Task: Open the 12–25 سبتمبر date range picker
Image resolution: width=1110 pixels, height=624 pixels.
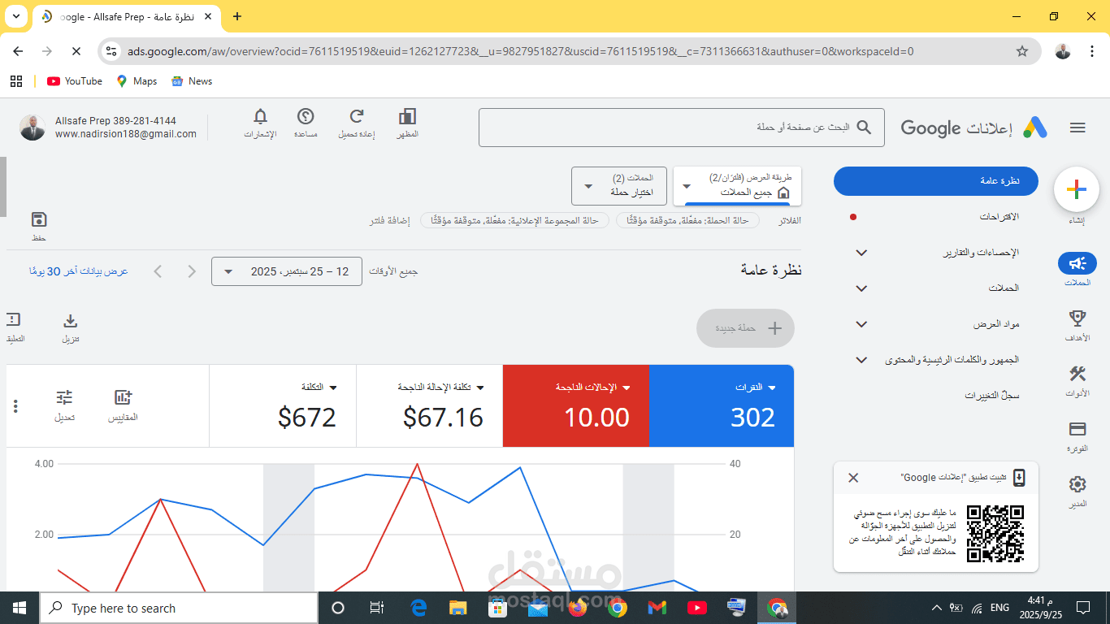Action: point(286,271)
